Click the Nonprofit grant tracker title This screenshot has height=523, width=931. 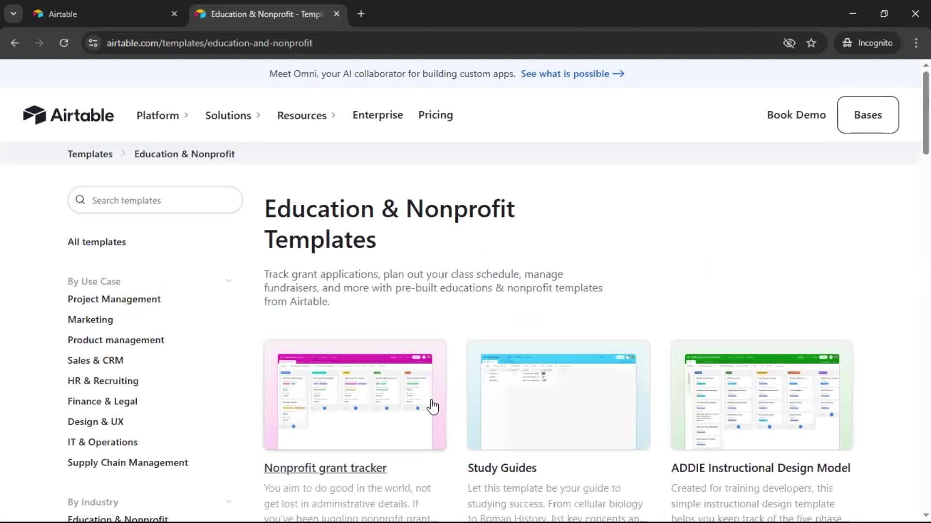(325, 468)
